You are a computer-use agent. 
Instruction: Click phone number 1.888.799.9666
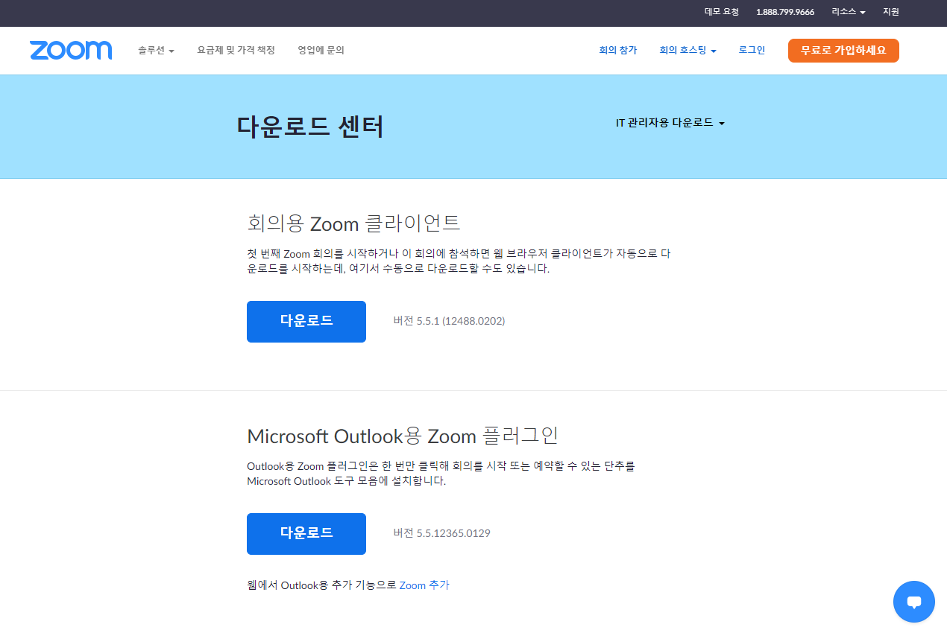pos(785,12)
